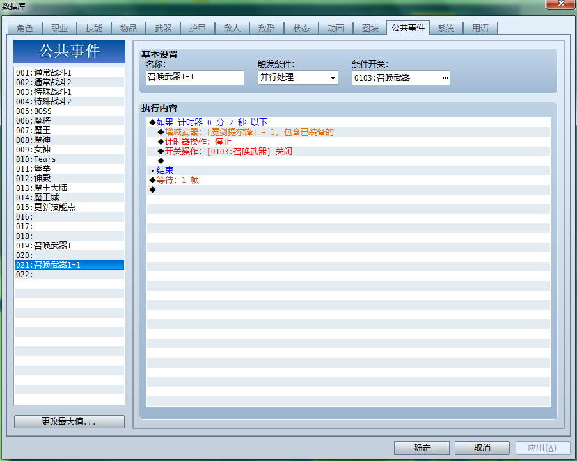
Task: Open the 护甲 tab
Action: [198, 28]
